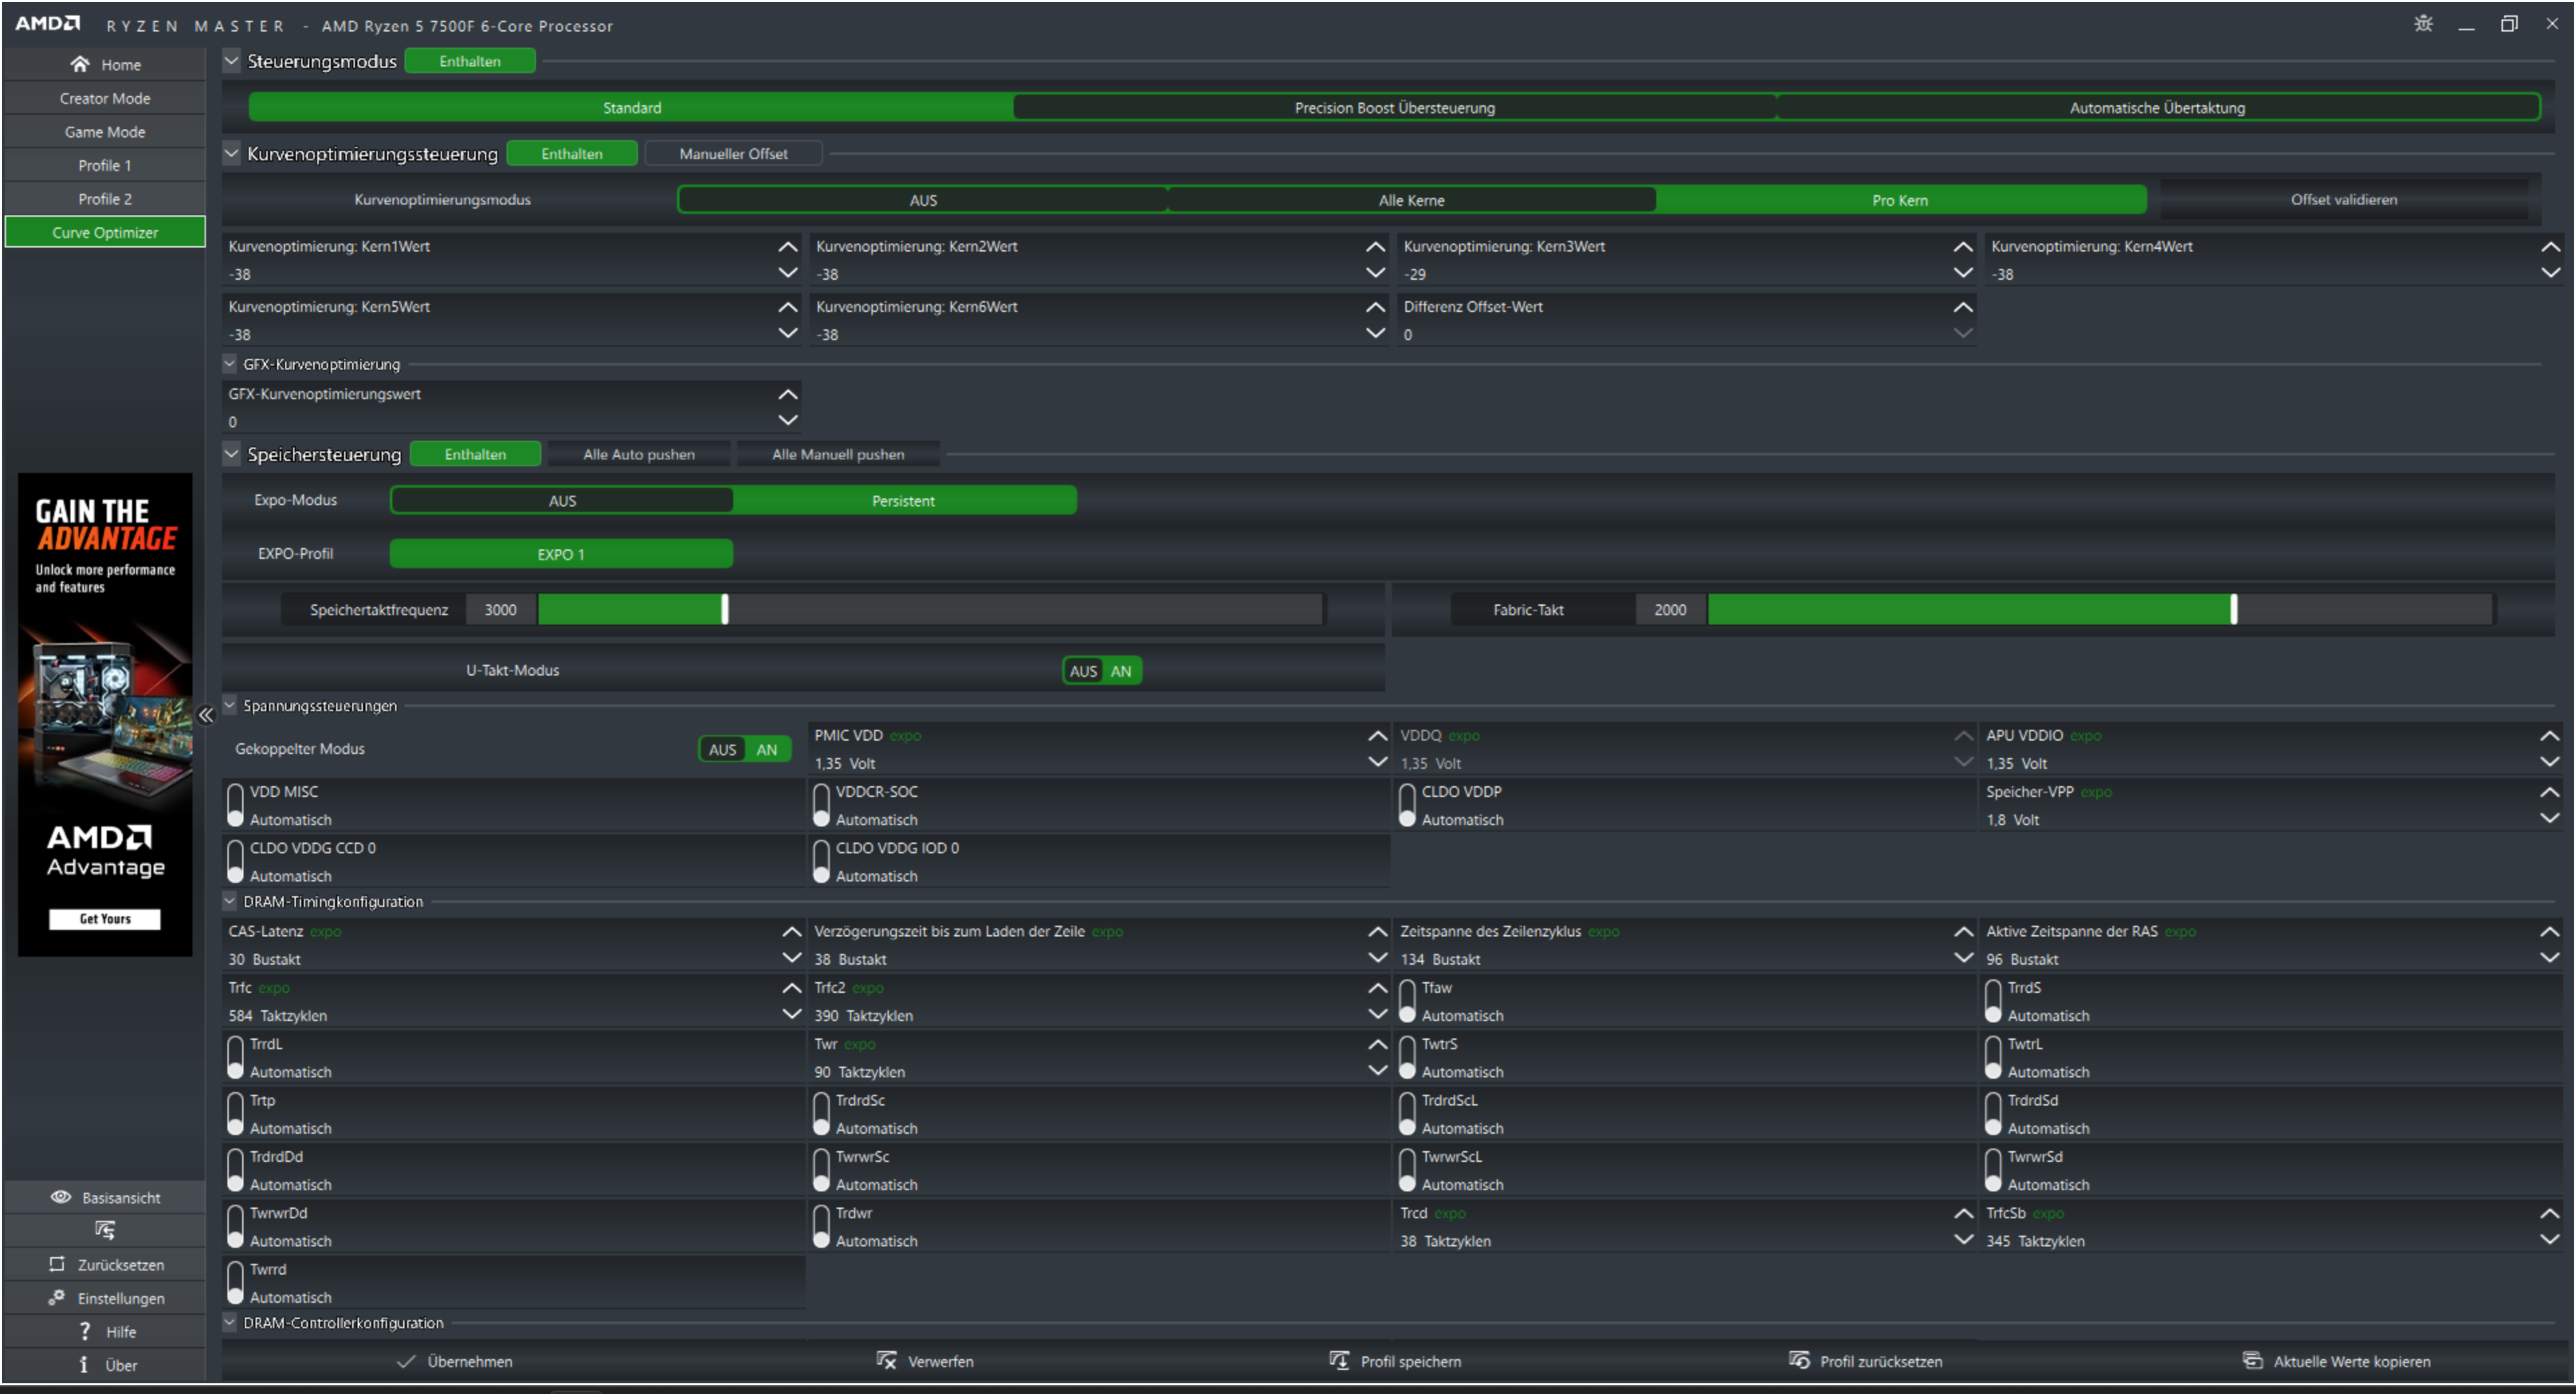2576x1394 pixels.
Task: Click the Zurücksetzen reset icon
Action: pos(57,1264)
